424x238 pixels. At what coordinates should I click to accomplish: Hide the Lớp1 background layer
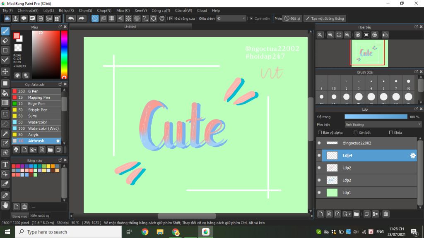pyautogui.click(x=319, y=193)
